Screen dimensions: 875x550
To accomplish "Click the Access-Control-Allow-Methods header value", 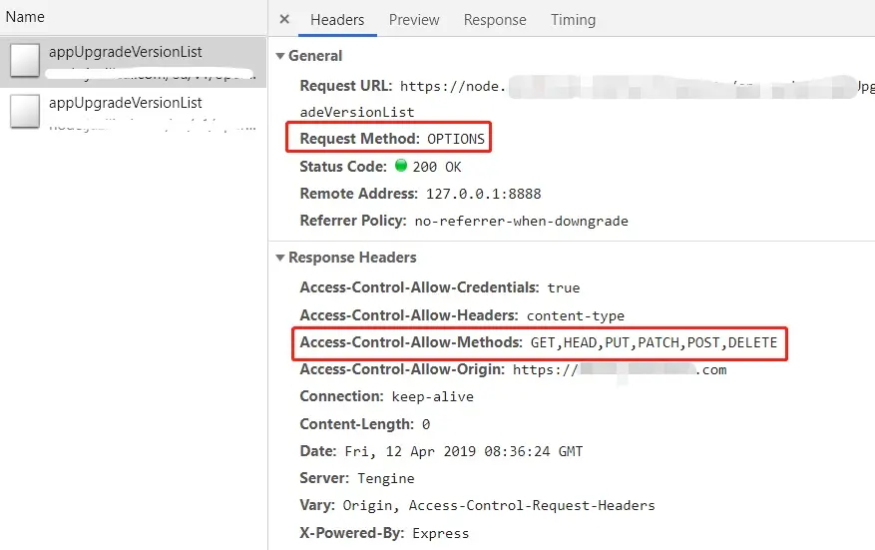I will [654, 342].
